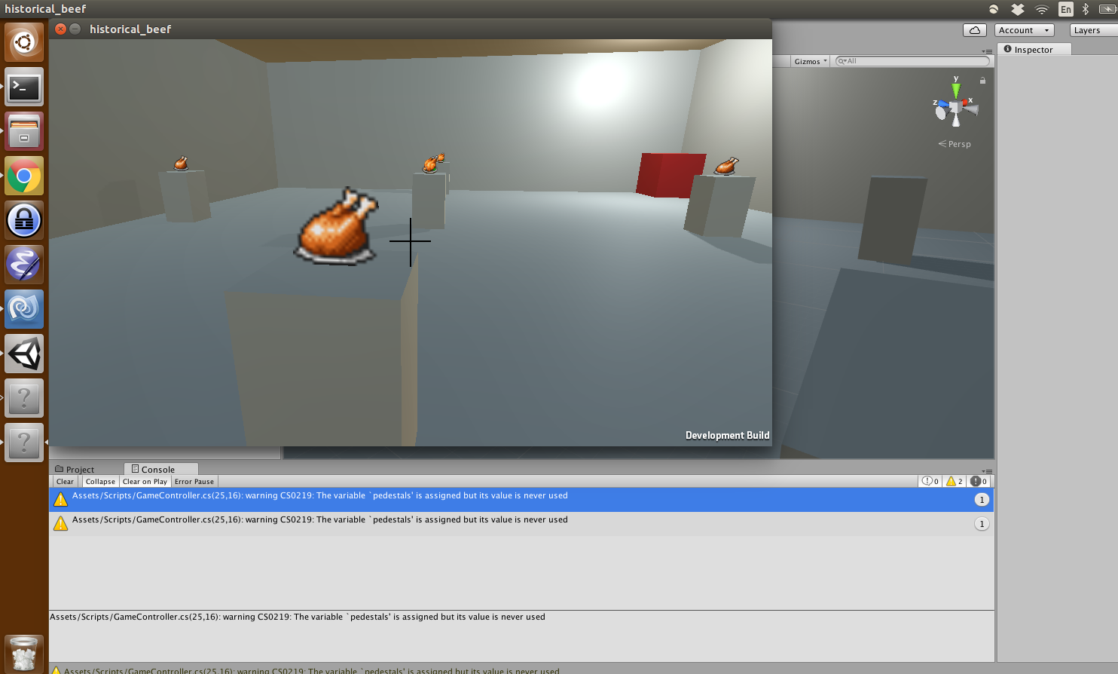Viewport: 1118px width, 674px height.
Task: Select the Inspector tab
Action: (x=1033, y=49)
